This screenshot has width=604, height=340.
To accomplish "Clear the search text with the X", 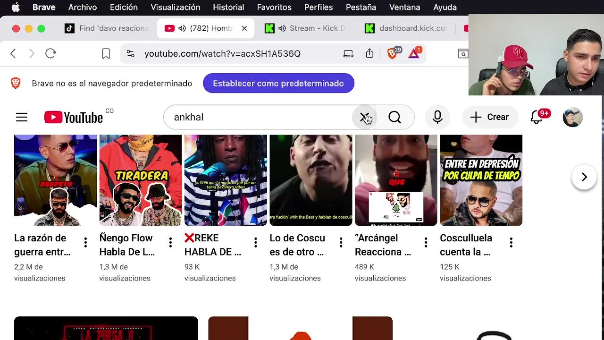I will pos(364,117).
